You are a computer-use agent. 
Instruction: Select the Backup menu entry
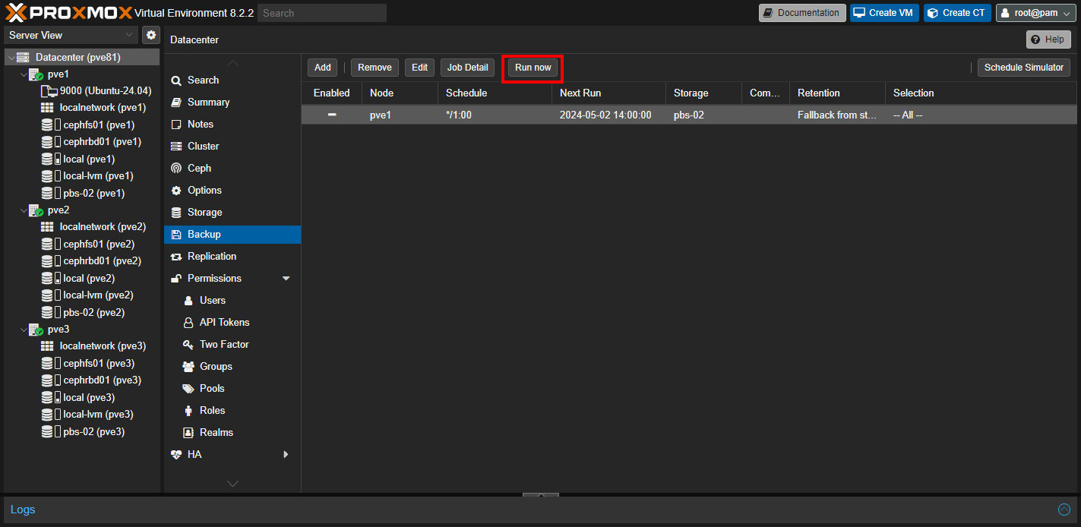coord(232,235)
